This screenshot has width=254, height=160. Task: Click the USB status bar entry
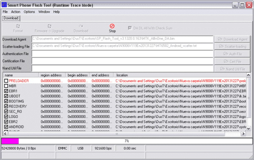81,148
